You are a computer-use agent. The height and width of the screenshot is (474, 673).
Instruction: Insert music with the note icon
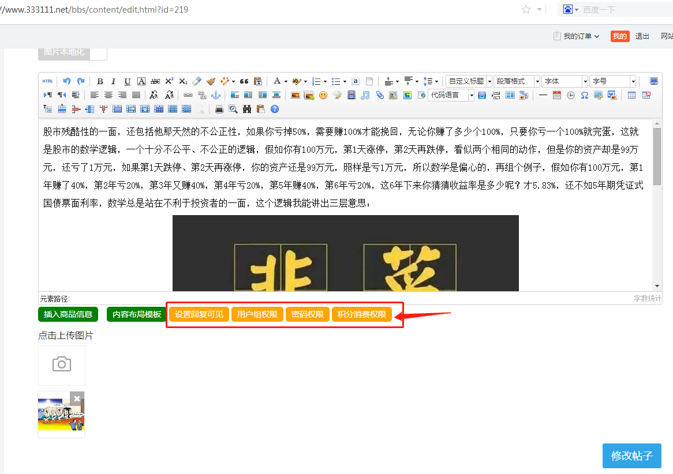pyautogui.click(x=365, y=95)
